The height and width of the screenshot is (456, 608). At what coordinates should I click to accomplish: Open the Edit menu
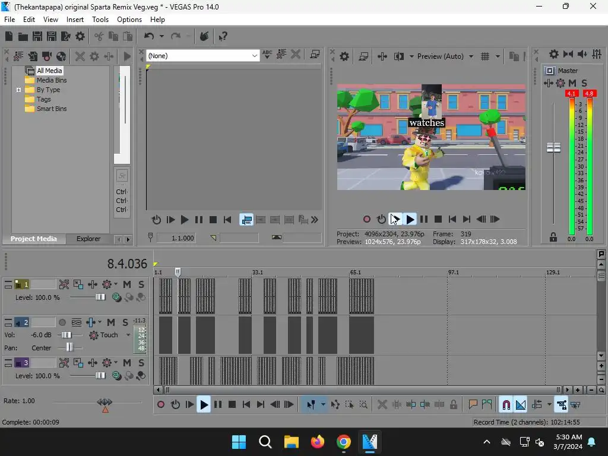pos(28,20)
